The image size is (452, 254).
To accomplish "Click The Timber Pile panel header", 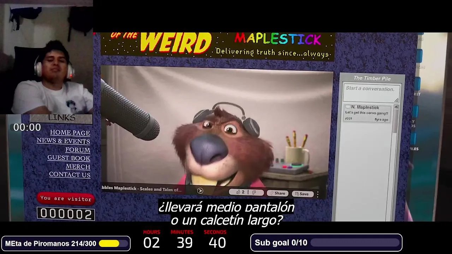I will (372, 78).
